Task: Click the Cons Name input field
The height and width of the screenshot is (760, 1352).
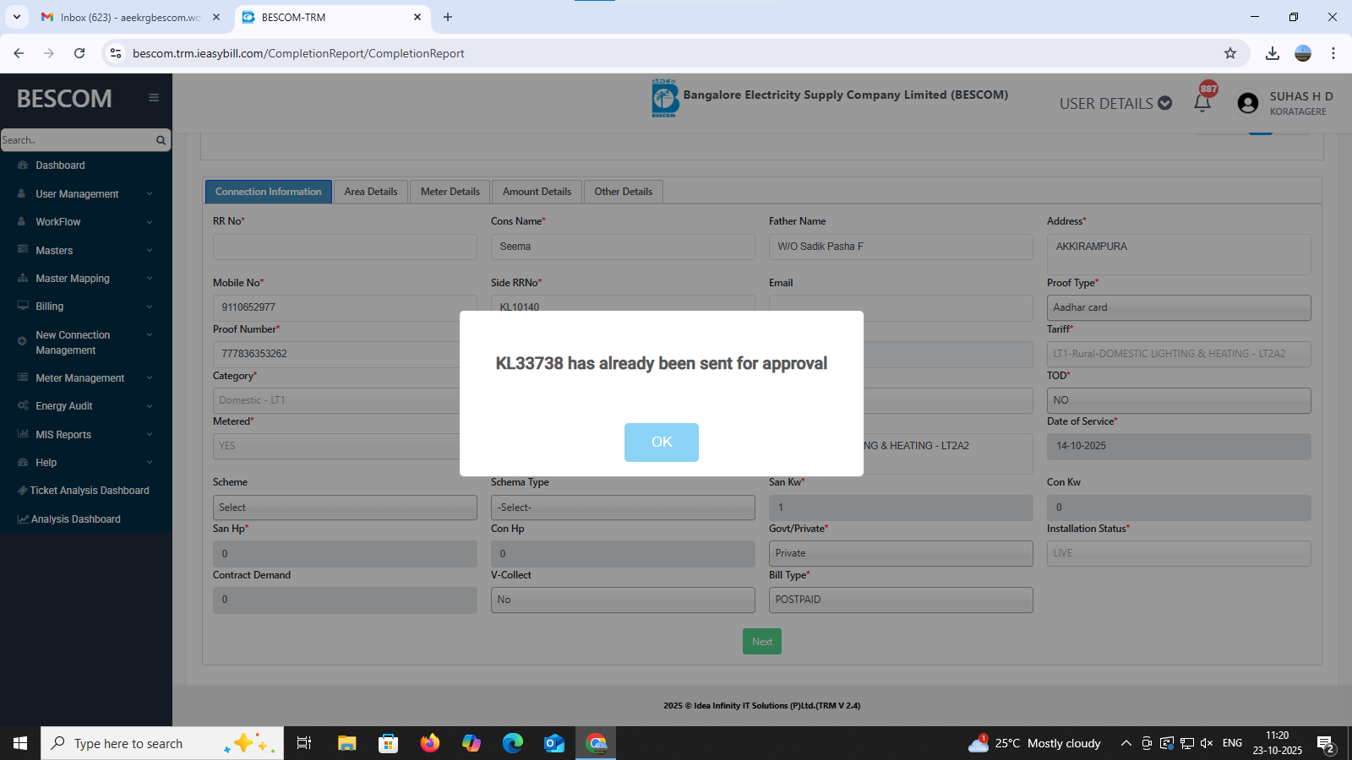Action: (623, 247)
